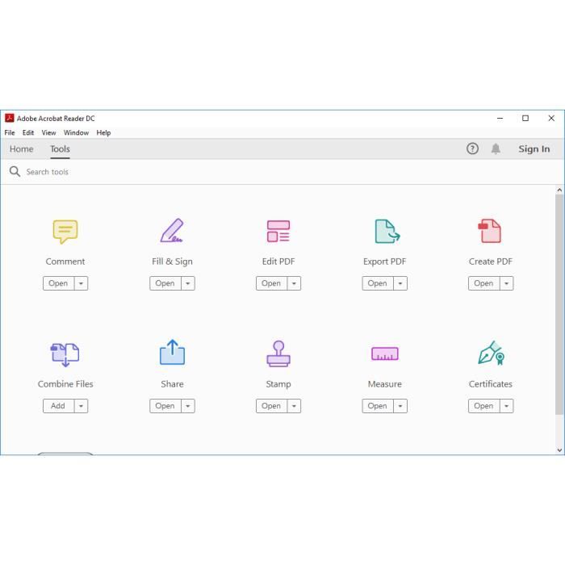
Task: Select the Tools tab
Action: coord(60,149)
